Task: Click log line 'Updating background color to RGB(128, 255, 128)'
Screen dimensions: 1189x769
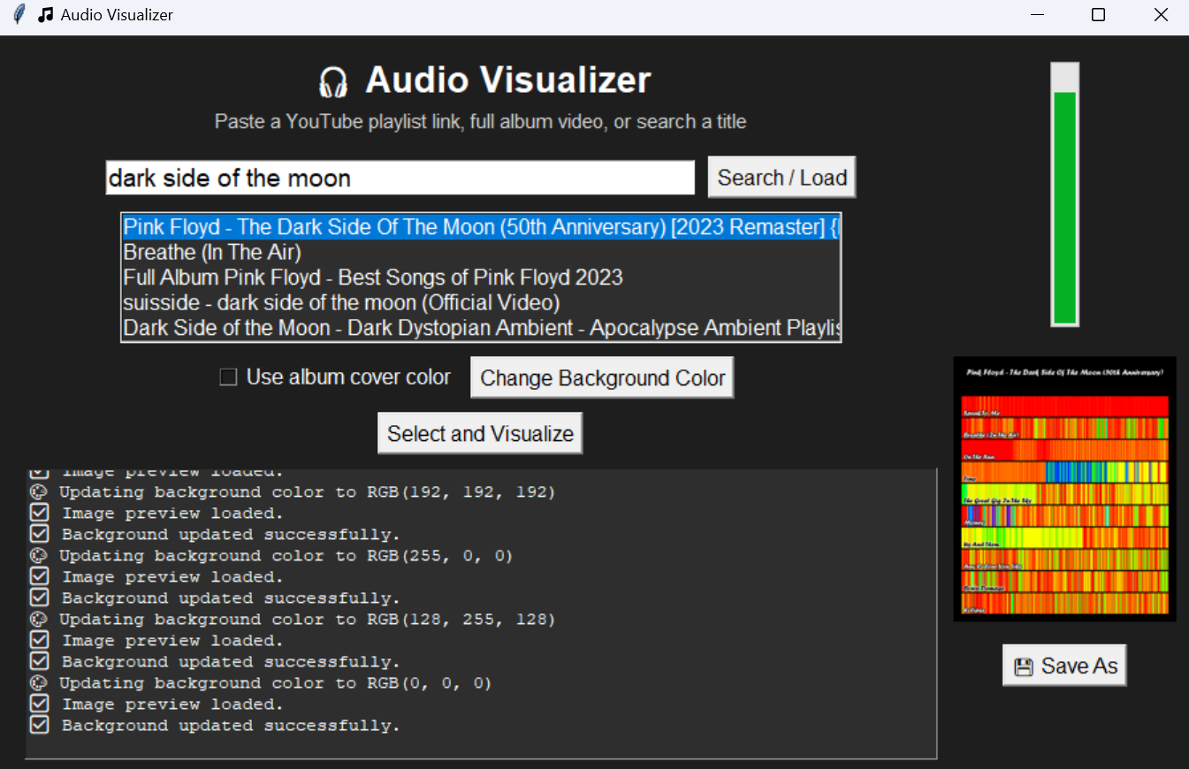Action: [x=308, y=620]
